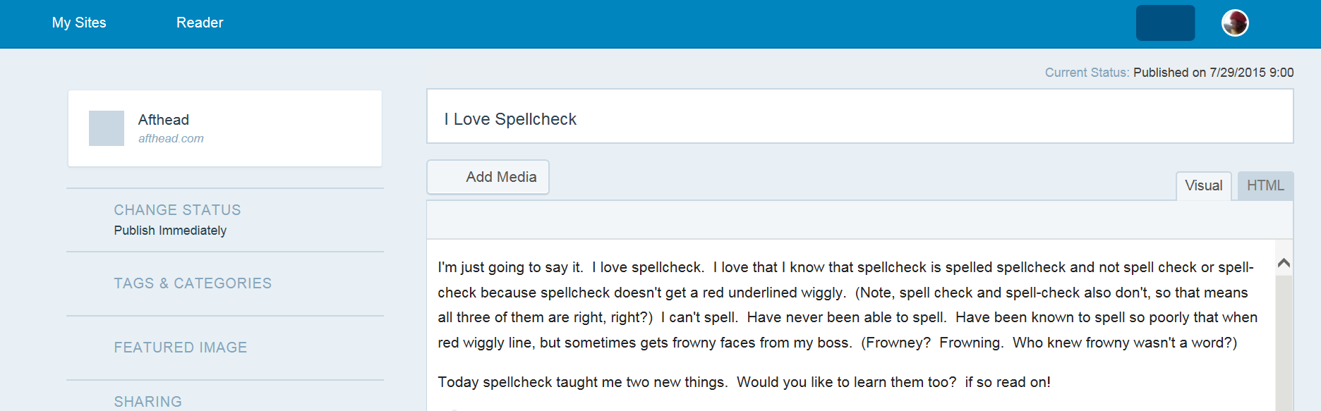Image resolution: width=1321 pixels, height=411 pixels.
Task: Open the user profile avatar
Action: (1235, 23)
